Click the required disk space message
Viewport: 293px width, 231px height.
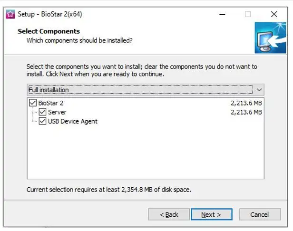tap(109, 190)
